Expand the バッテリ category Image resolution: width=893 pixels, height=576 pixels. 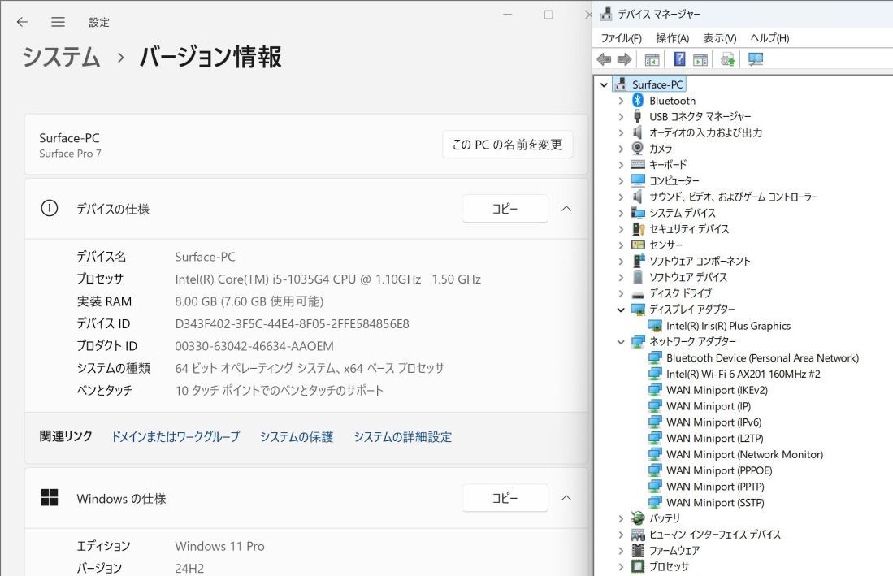pyautogui.click(x=622, y=518)
